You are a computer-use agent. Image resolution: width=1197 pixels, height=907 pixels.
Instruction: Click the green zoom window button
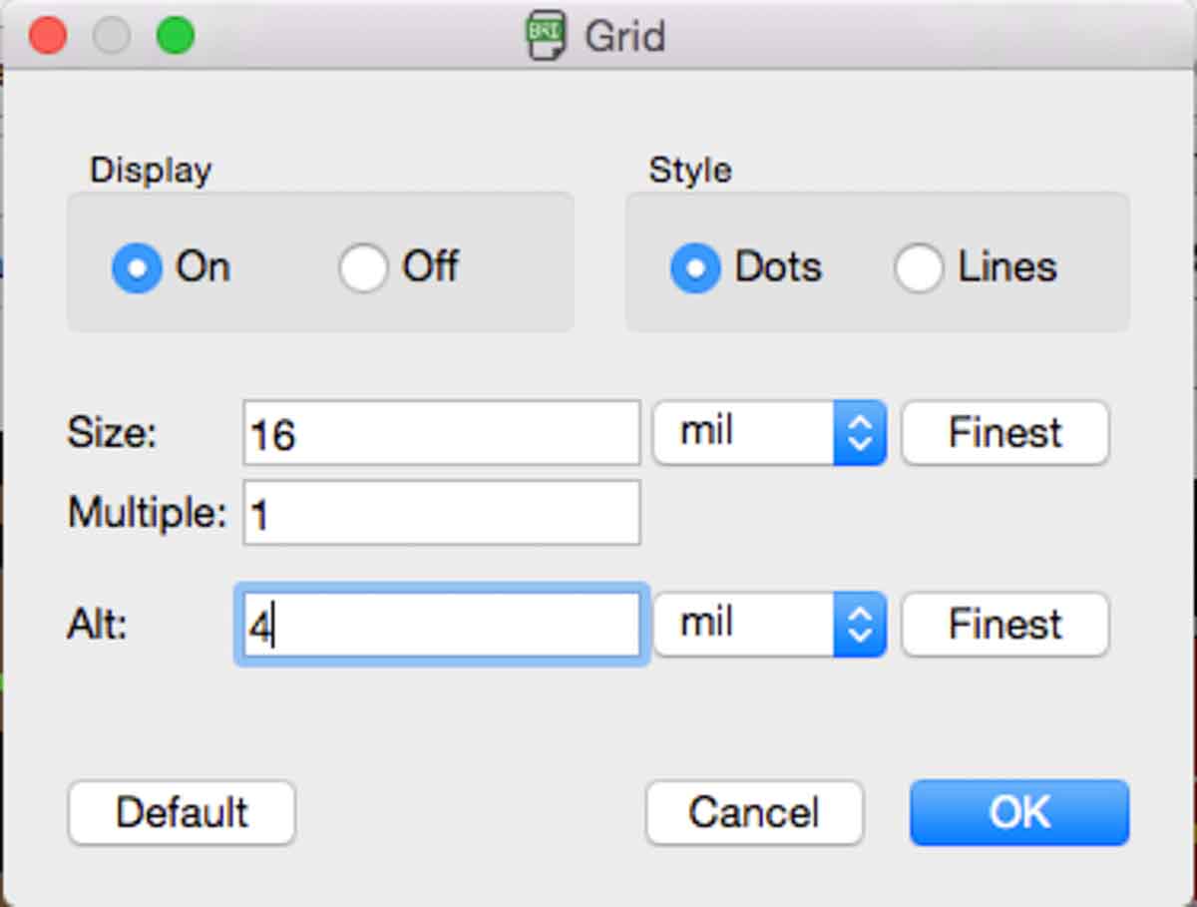pos(176,36)
